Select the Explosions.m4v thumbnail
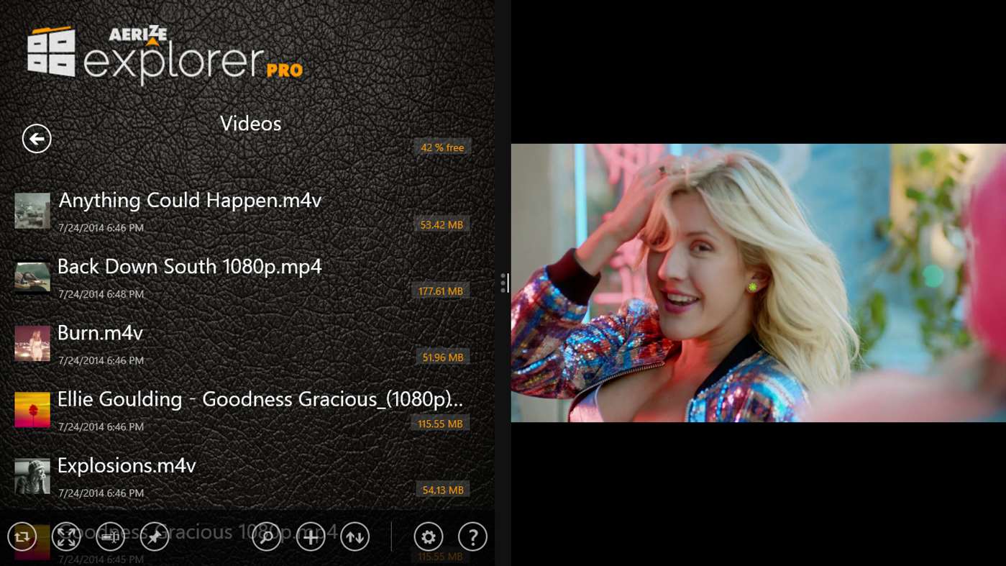The width and height of the screenshot is (1006, 566). pyautogui.click(x=32, y=476)
